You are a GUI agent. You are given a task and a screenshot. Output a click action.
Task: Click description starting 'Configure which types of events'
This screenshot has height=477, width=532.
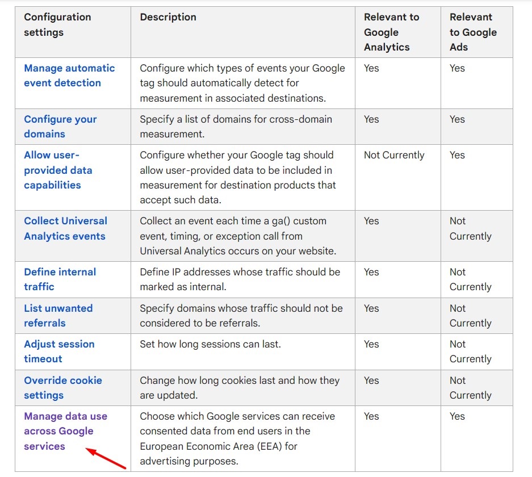(242, 83)
